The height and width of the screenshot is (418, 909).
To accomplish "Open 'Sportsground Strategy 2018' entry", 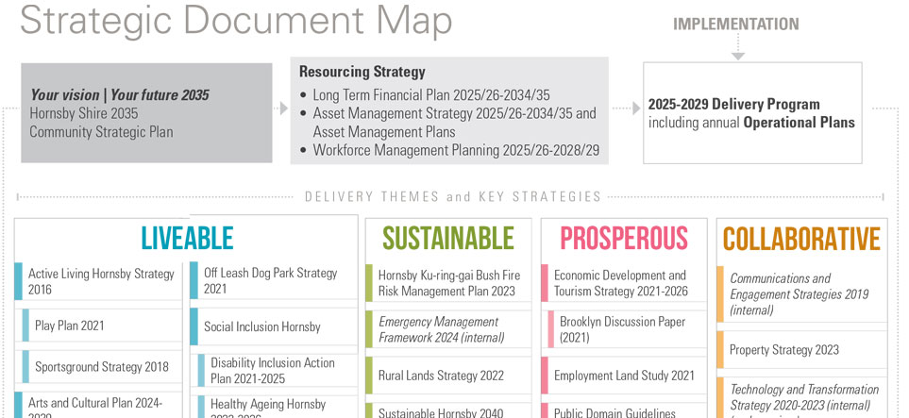I will click(x=102, y=366).
